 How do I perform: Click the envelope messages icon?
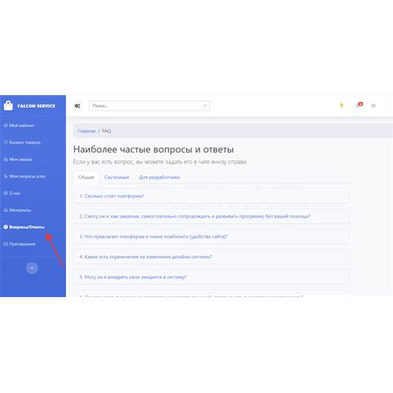point(373,105)
